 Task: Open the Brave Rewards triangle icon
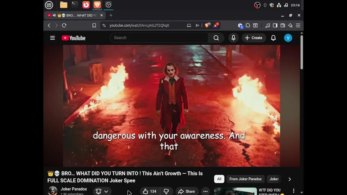point(216,25)
